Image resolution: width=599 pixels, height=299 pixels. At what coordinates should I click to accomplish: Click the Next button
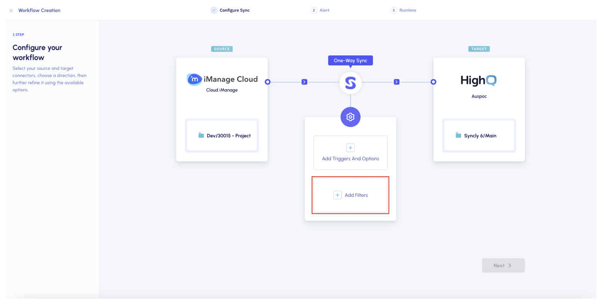click(x=503, y=265)
